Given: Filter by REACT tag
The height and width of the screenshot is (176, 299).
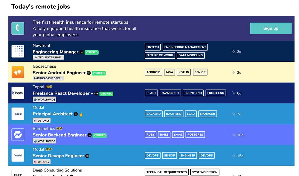Looking at the screenshot, I should (x=151, y=93).
